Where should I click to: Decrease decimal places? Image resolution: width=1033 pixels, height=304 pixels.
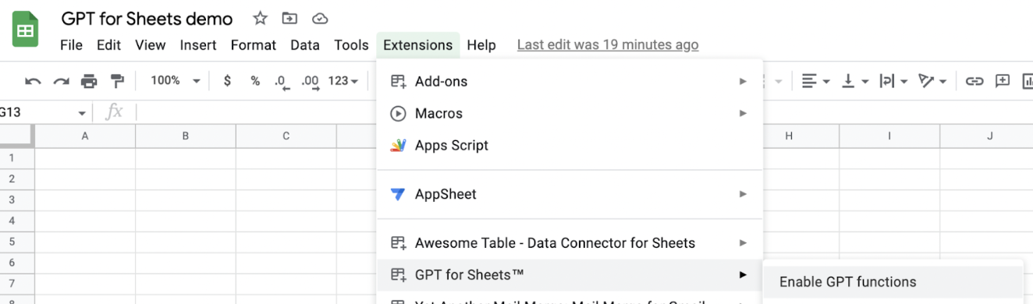click(x=282, y=81)
